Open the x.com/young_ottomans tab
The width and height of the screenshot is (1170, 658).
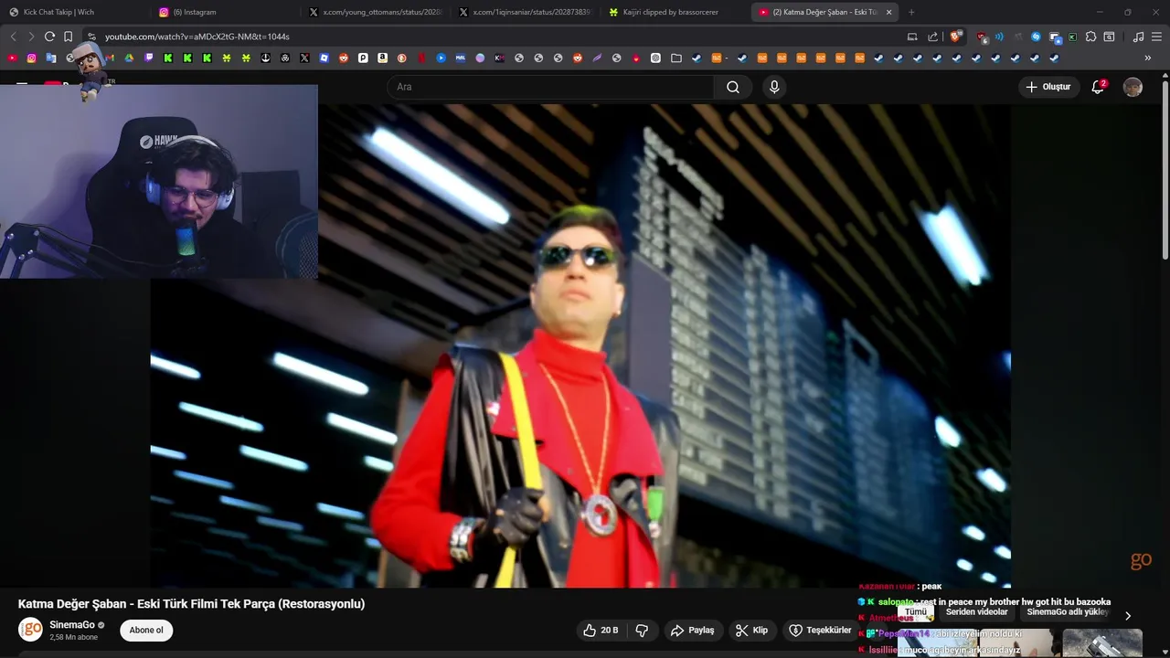click(375, 12)
